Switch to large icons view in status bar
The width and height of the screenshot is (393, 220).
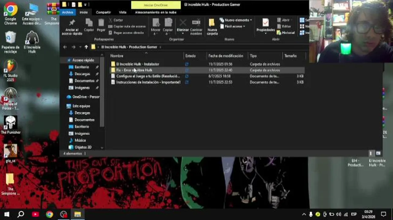378,153
